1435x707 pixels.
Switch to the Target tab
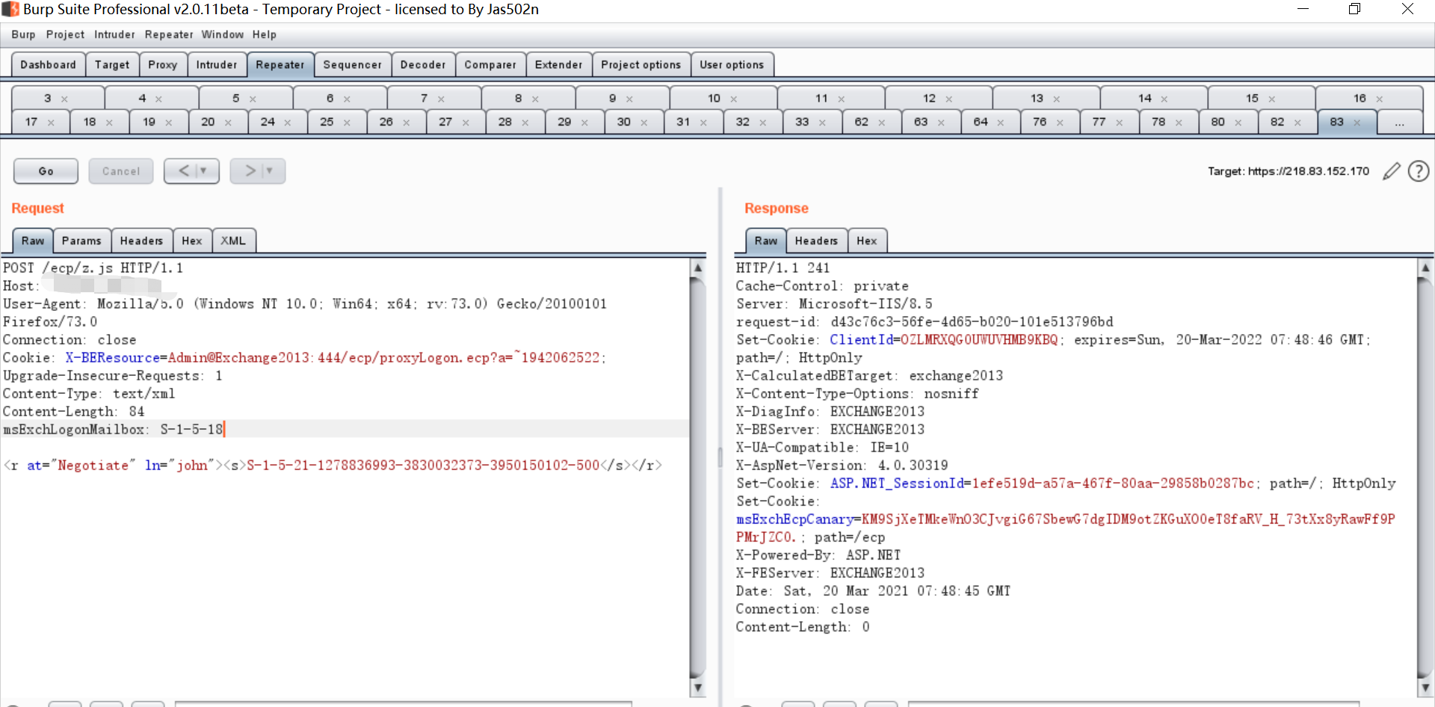point(112,65)
